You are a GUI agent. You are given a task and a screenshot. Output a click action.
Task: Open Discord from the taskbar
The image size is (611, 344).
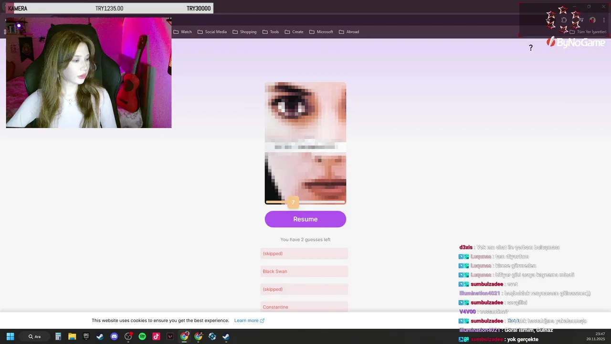[114, 336]
